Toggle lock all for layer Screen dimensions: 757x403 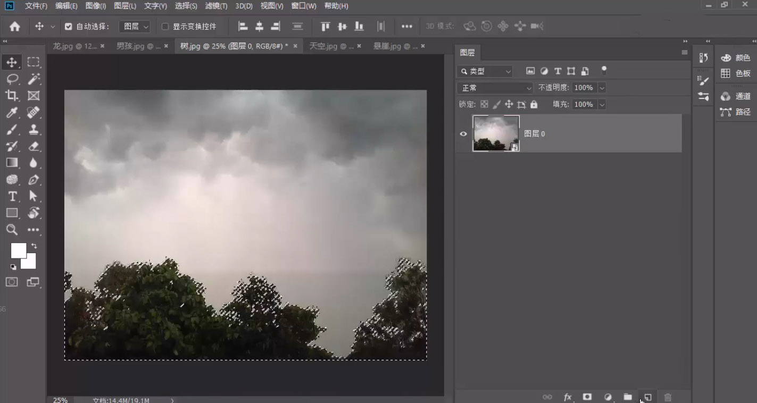click(534, 104)
